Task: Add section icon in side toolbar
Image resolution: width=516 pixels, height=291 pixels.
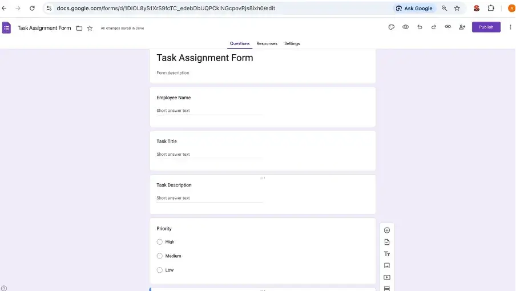Action: pyautogui.click(x=387, y=288)
